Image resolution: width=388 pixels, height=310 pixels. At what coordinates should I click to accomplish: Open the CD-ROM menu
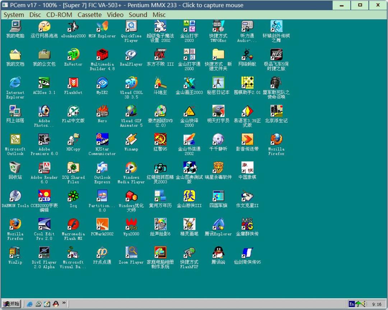pos(59,15)
